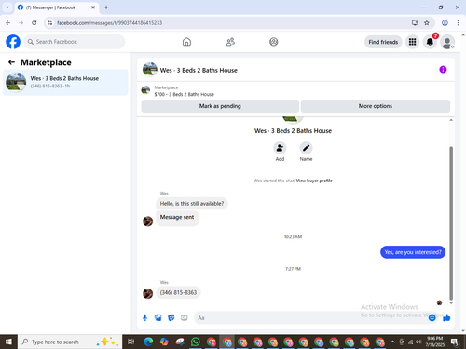Open the Chrome profile icon
The height and width of the screenshot is (349, 466).
click(x=445, y=22)
